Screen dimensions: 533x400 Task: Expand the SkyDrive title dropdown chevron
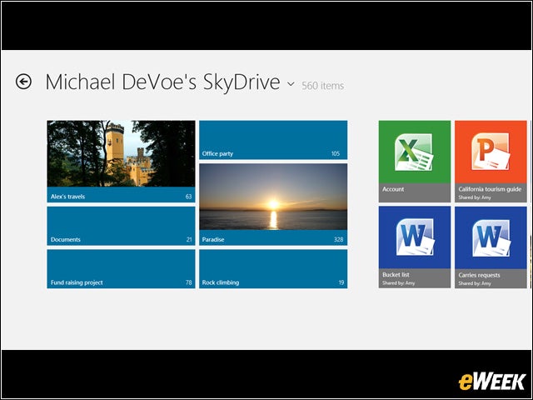point(291,83)
